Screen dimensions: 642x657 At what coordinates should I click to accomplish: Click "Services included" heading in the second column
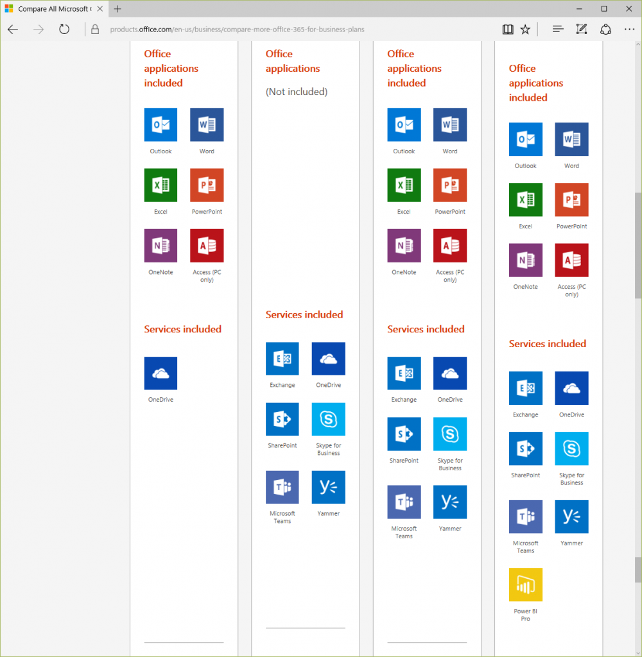click(304, 314)
